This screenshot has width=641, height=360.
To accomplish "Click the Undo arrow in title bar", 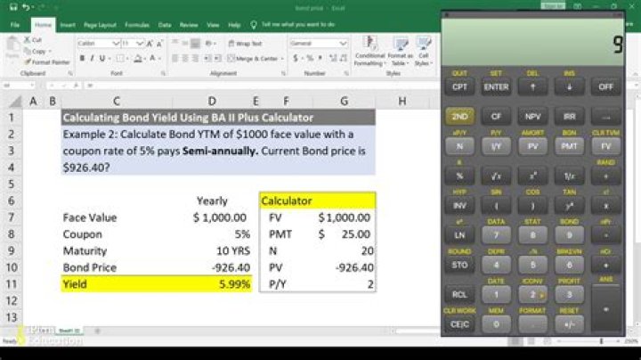I will pos(26,7).
